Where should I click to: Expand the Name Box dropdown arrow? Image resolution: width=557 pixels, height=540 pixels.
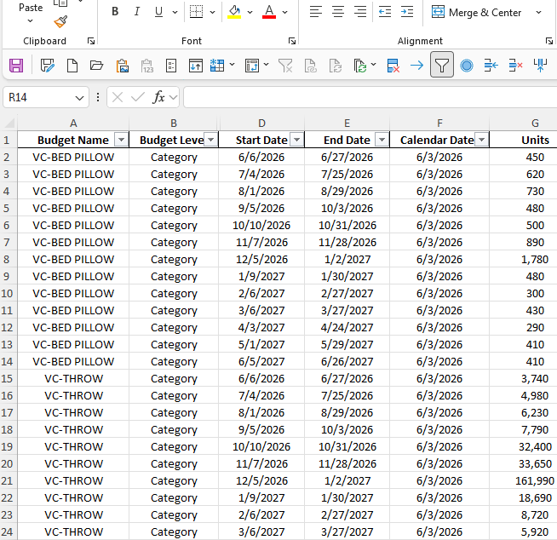tap(79, 98)
